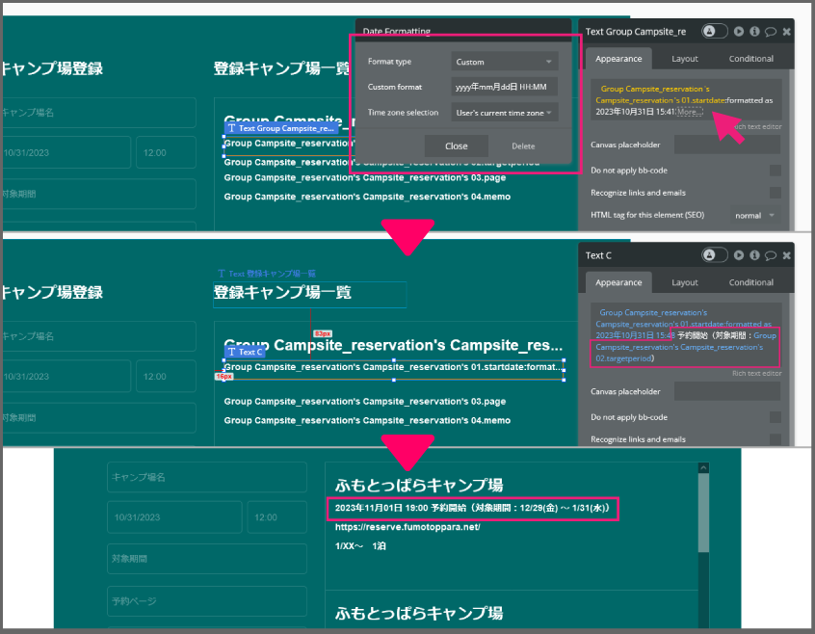Open the comment bubble icon in Text C panel

pyautogui.click(x=771, y=255)
